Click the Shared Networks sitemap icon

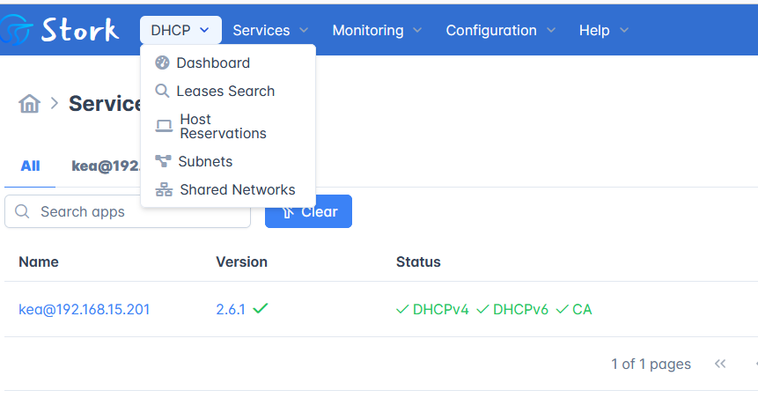point(164,189)
